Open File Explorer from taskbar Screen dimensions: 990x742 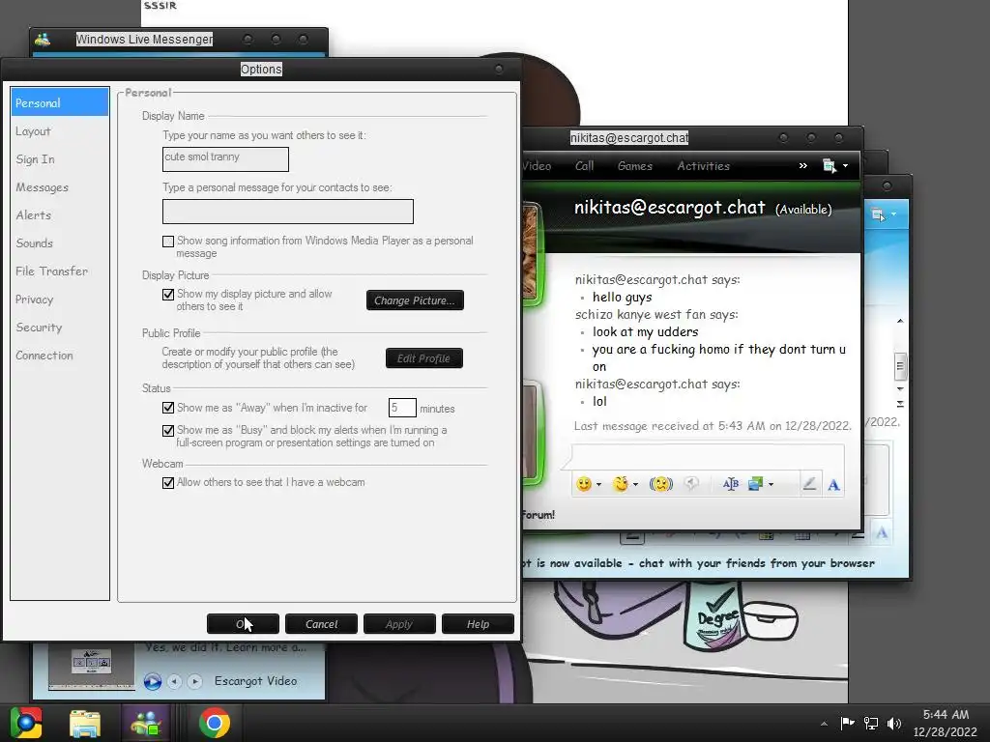[85, 723]
